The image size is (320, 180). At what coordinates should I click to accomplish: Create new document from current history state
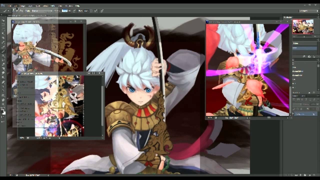coord(304,57)
